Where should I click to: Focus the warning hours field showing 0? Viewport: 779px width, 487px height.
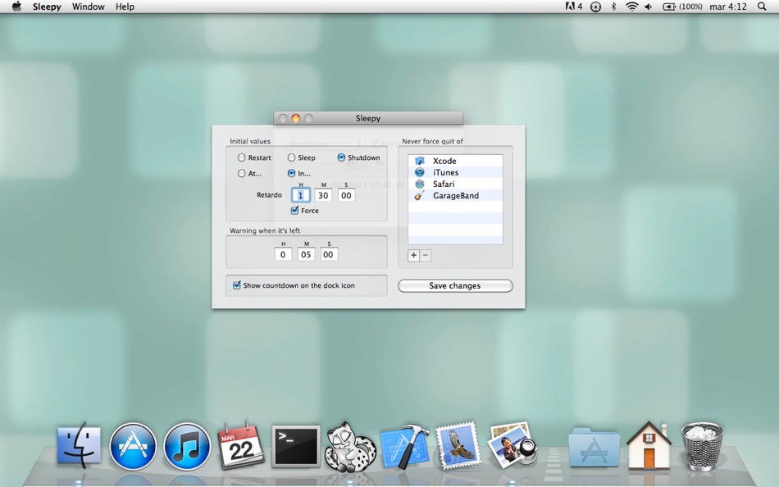pyautogui.click(x=283, y=254)
